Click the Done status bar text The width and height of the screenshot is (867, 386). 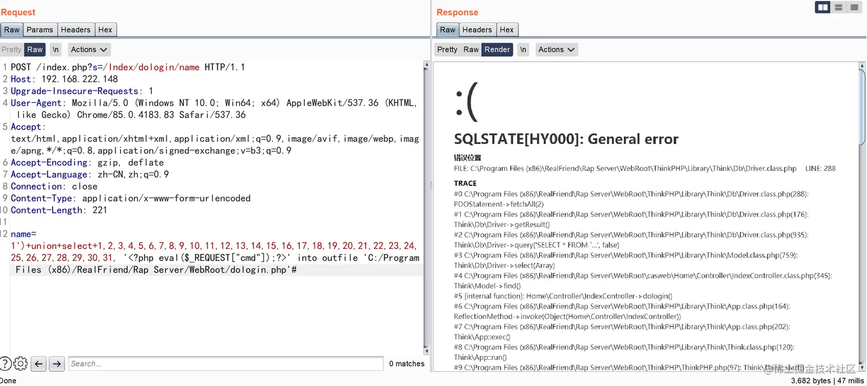[x=8, y=381]
